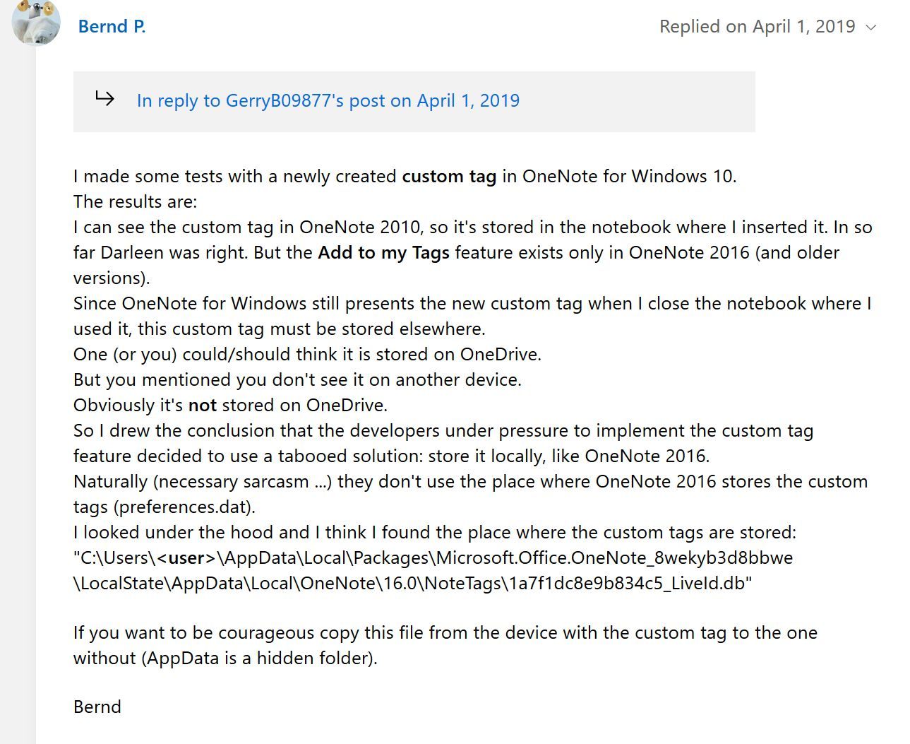Click the line starting 'Naturally (necessary sarcasm ...)'
The width and height of the screenshot is (910, 744).
click(x=470, y=482)
